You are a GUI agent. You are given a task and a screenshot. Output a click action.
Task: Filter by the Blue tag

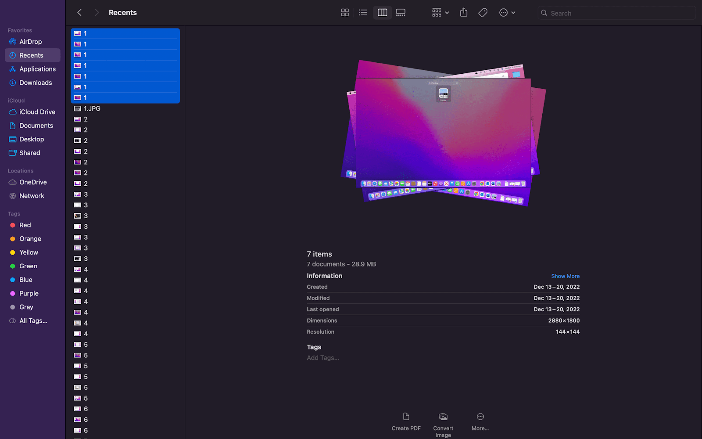click(x=32, y=280)
